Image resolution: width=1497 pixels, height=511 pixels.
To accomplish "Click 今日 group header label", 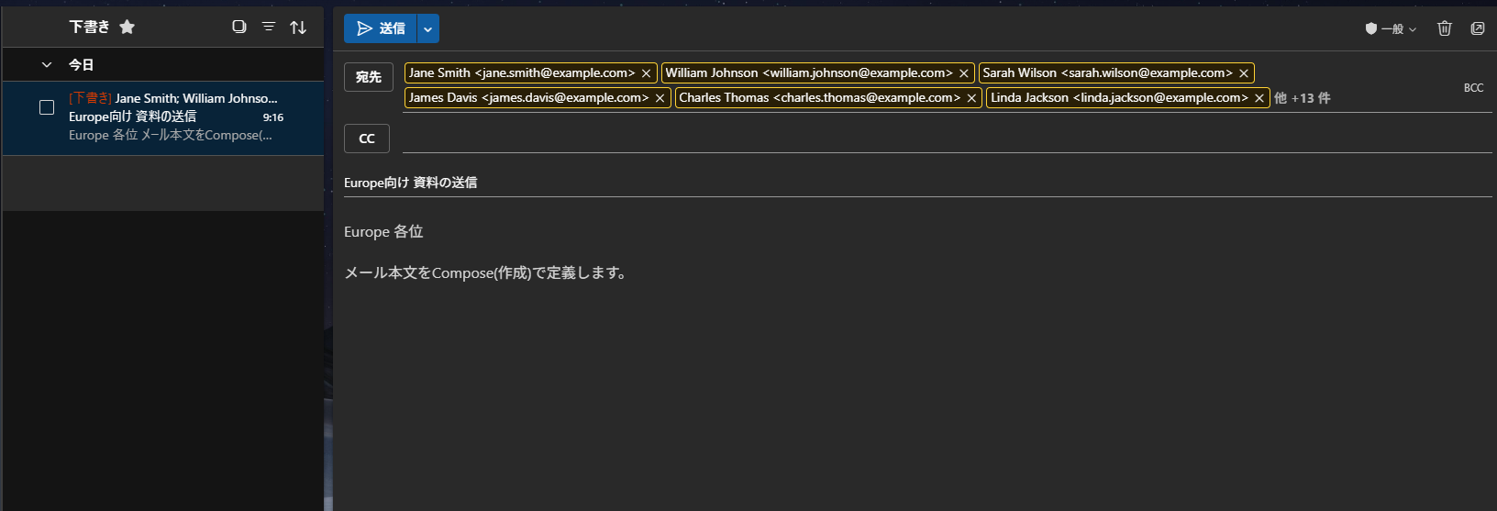I will pos(82,65).
